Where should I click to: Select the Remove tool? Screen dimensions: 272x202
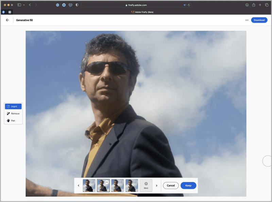coord(13,113)
